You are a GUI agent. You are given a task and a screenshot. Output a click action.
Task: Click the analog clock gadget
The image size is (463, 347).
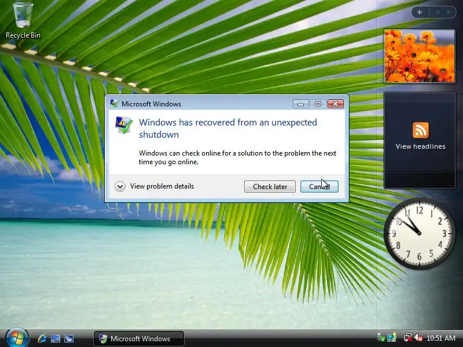click(x=419, y=234)
